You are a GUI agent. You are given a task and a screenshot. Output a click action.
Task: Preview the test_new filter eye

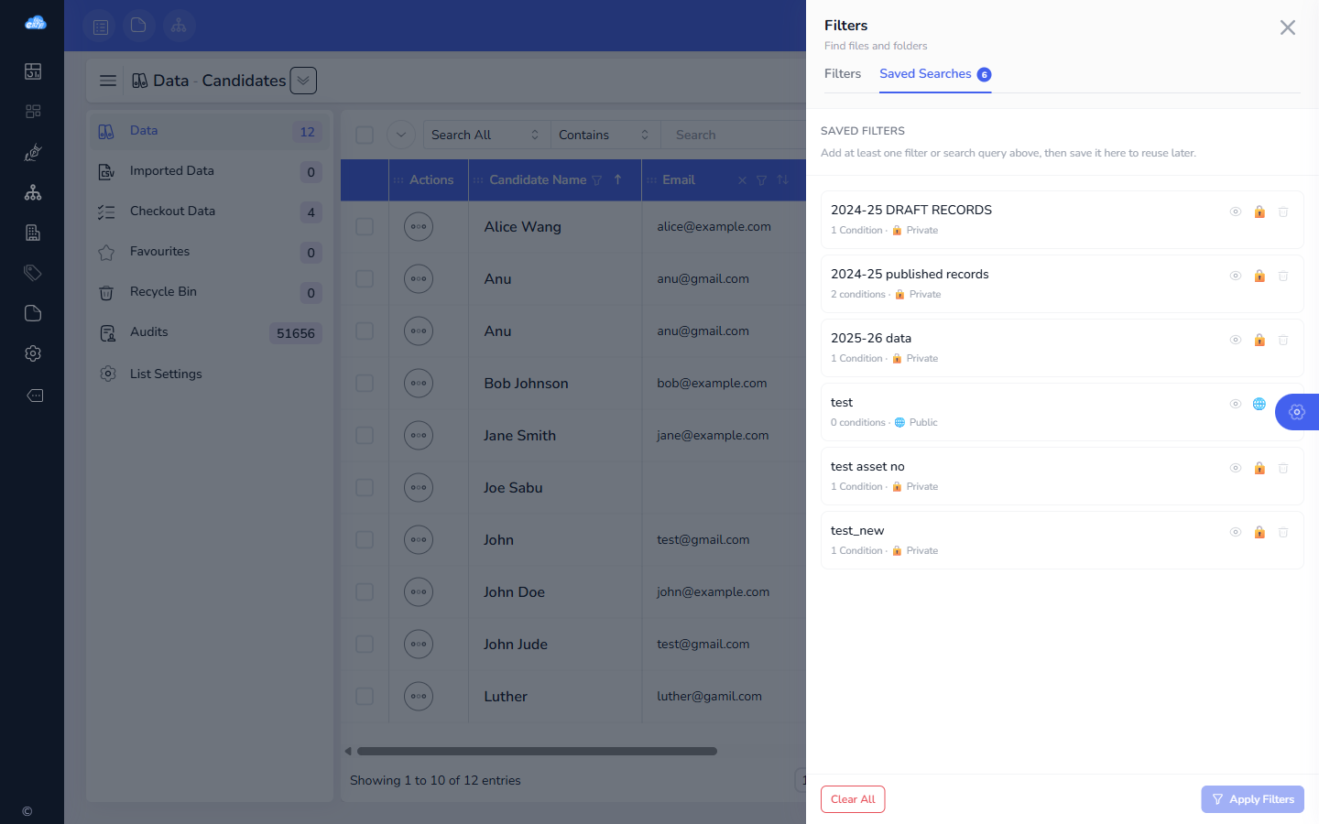[1236, 532]
